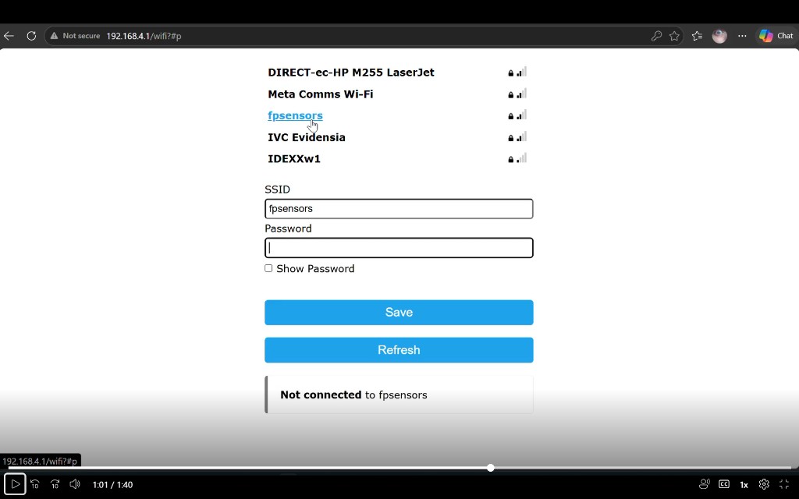Image resolution: width=799 pixels, height=499 pixels.
Task: Enable the Show Password checkbox
Action: click(268, 268)
